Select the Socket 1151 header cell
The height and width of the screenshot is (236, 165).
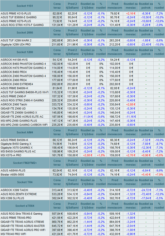pos(25,6)
